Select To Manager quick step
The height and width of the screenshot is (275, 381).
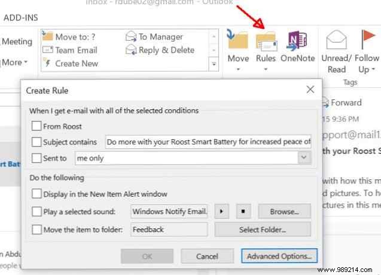(154, 36)
